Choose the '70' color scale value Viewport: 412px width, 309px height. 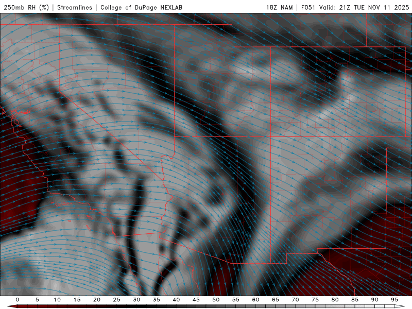295,300
